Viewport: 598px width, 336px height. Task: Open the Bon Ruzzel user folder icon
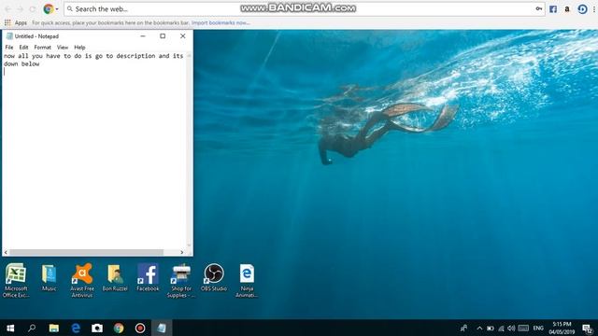[115, 277]
